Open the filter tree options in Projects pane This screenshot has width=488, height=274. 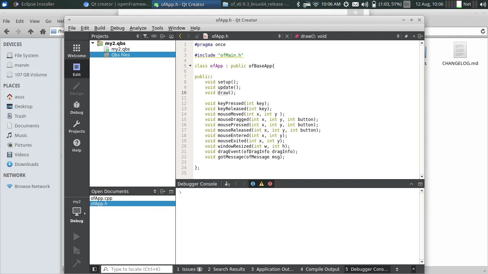pos(145,36)
